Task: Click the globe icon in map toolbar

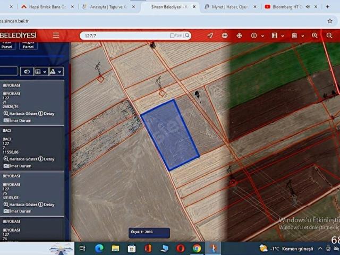Action: point(225,36)
